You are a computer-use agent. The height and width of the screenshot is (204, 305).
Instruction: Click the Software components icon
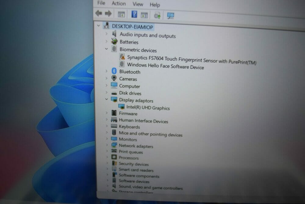(114, 175)
